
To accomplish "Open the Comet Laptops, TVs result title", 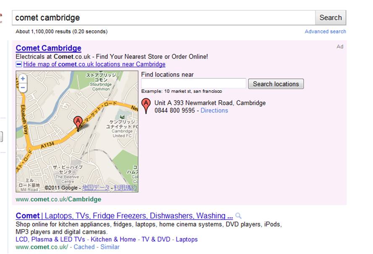I will click(x=124, y=216).
